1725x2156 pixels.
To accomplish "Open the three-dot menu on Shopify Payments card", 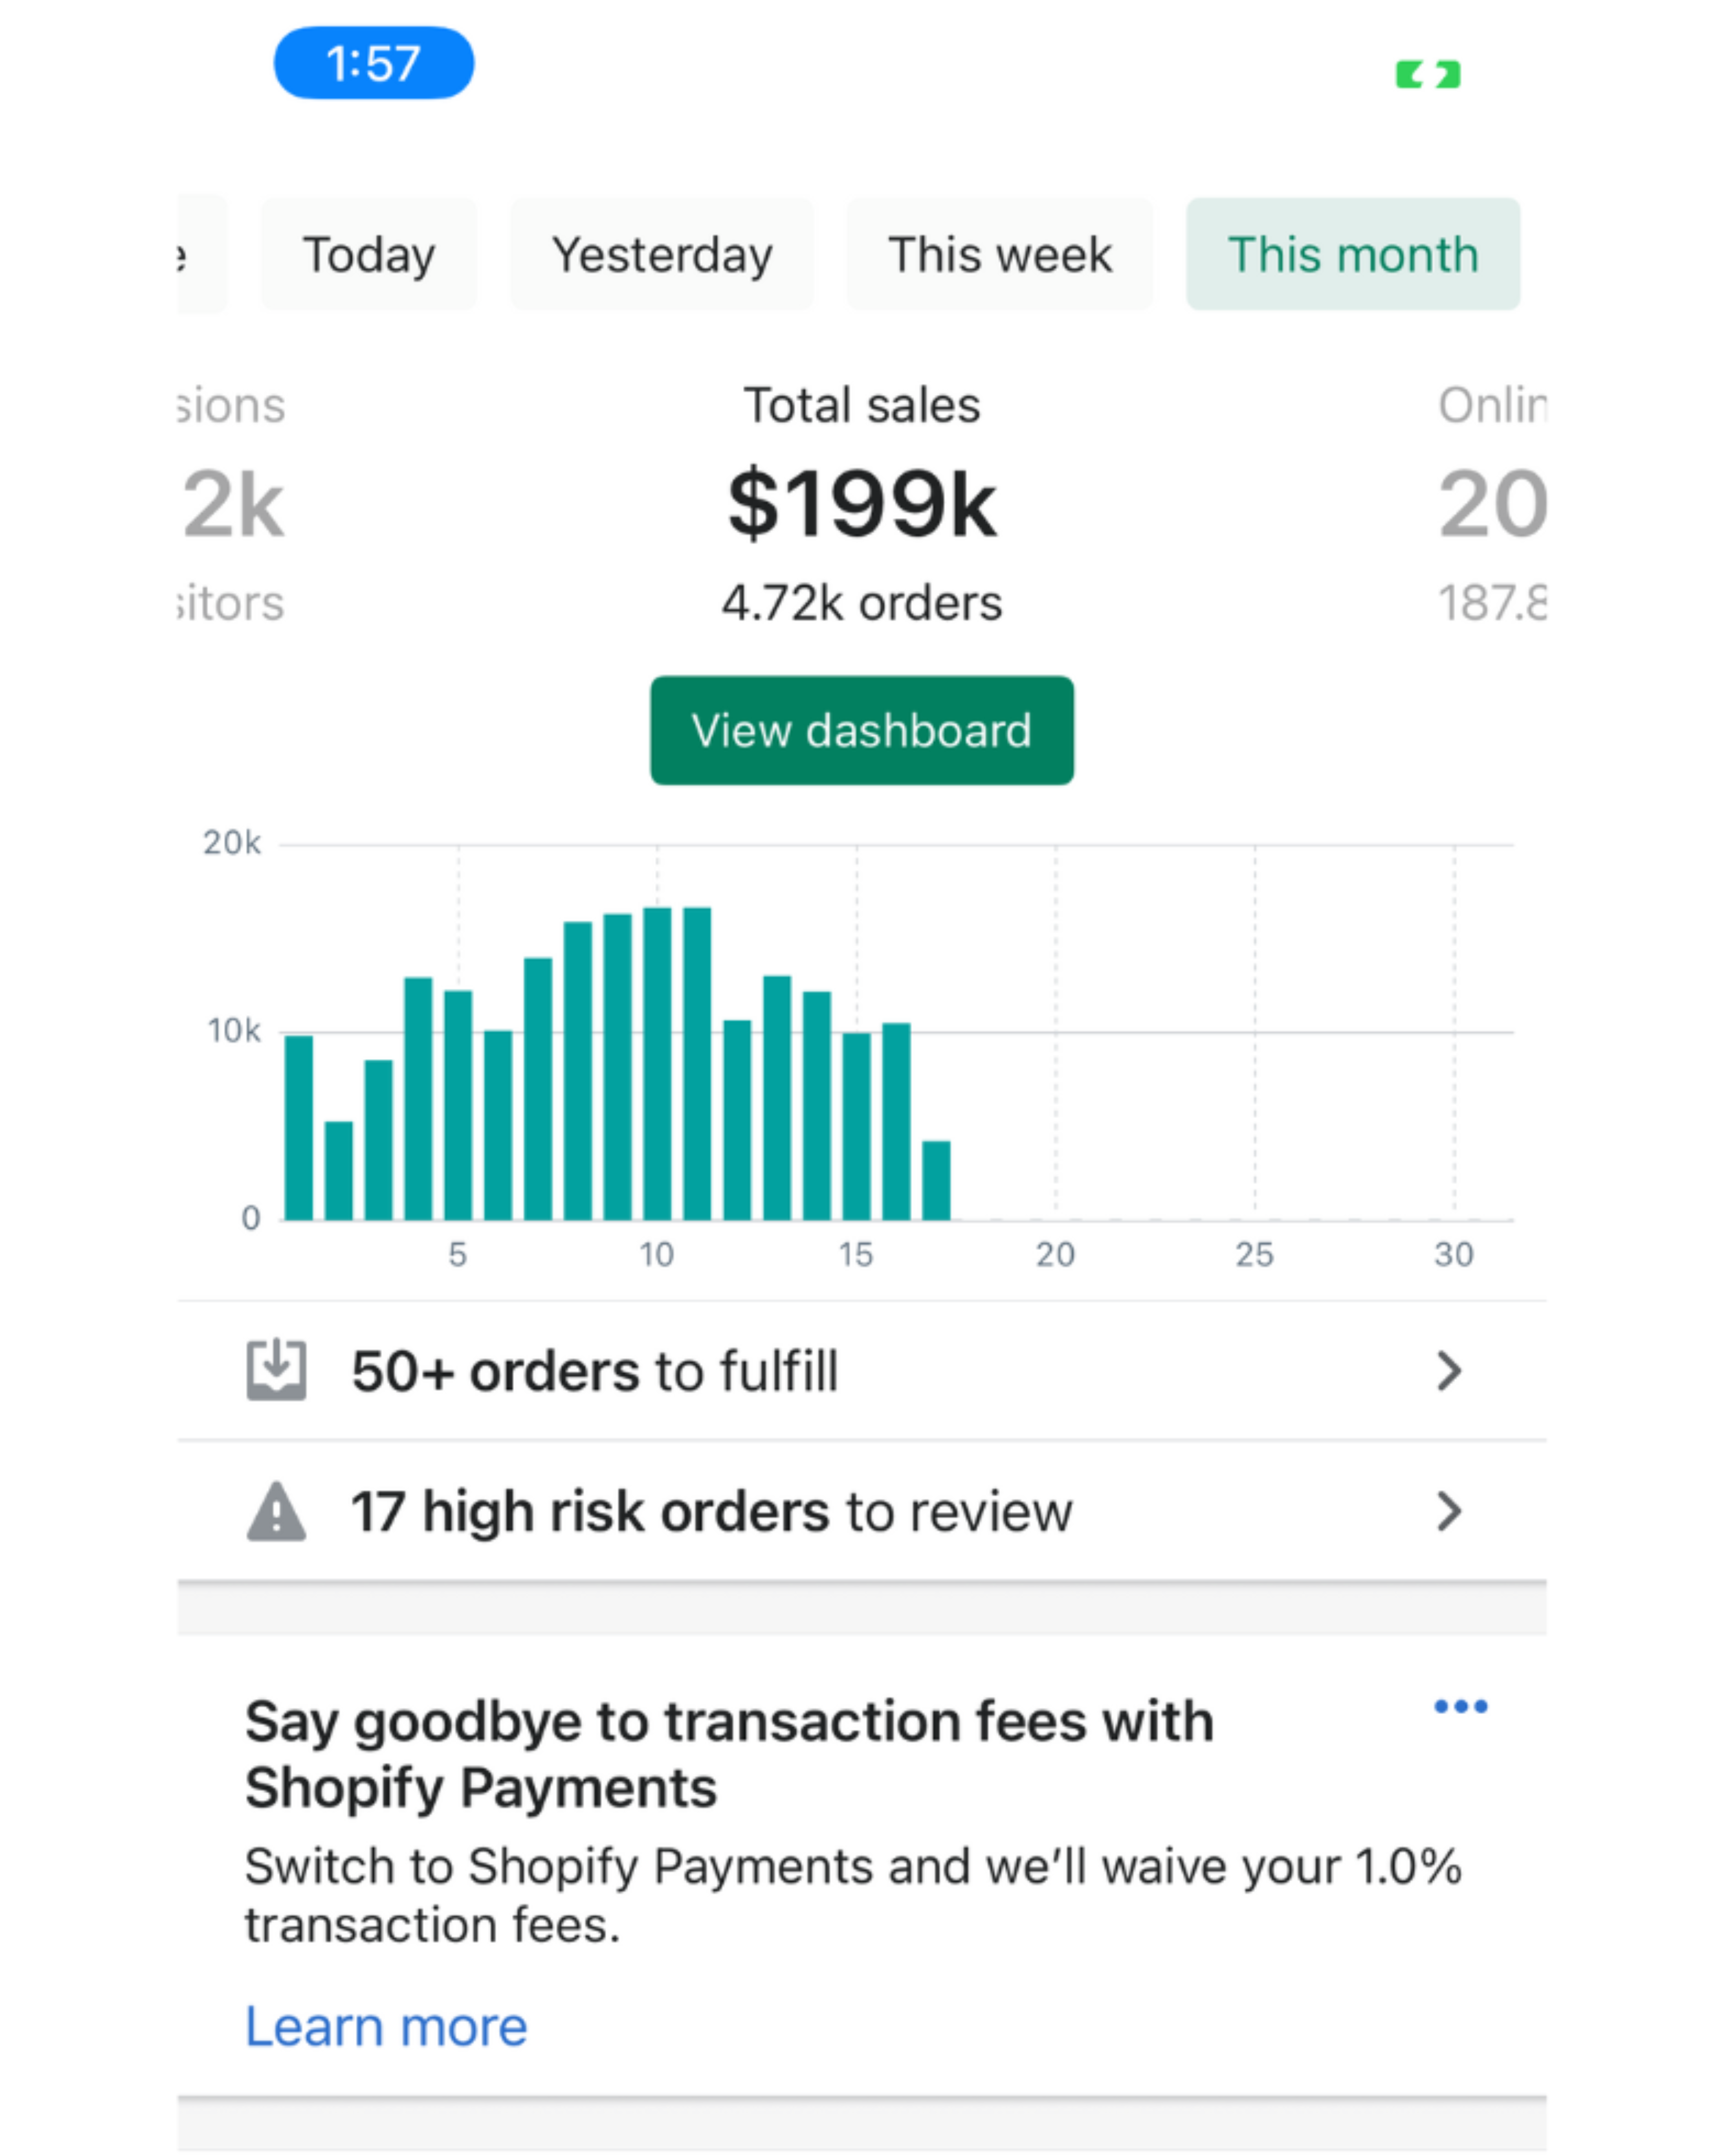I will (1460, 1706).
